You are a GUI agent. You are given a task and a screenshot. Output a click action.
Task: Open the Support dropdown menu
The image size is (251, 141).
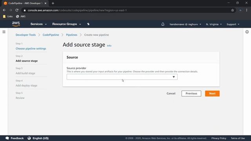[x=233, y=24]
